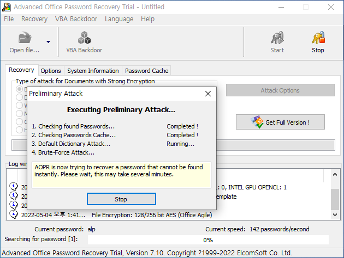The width and height of the screenshot is (344, 258).
Task: Switch to the Password Cache tab
Action: (x=147, y=71)
